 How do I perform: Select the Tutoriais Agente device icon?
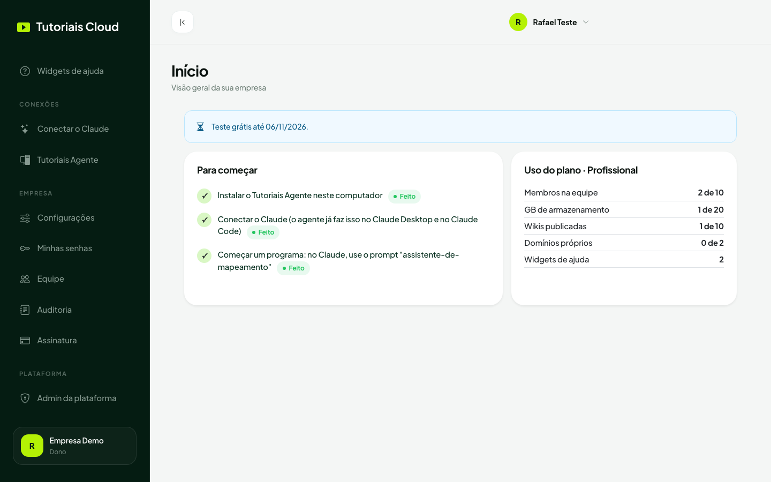pos(25,160)
